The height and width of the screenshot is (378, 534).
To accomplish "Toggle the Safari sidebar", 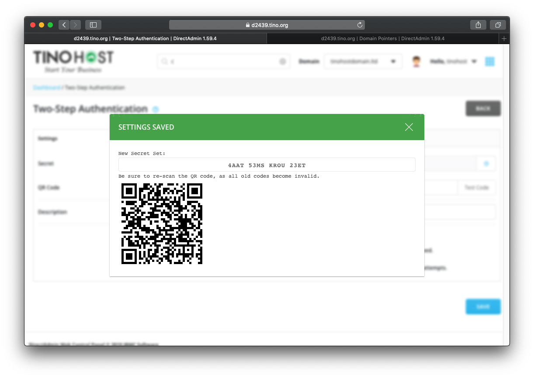I will tap(93, 25).
